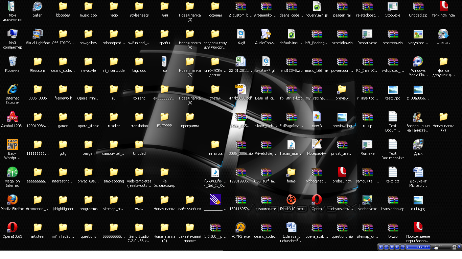Image resolution: width=462 pixels, height=259 pixels.
Task: Pause playback in the mini player
Action: tap(386, 247)
